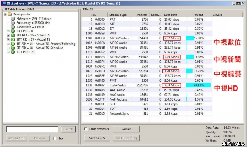
Task: Select Network = DVB-T Taiwan tree item
Action: (x=34, y=19)
